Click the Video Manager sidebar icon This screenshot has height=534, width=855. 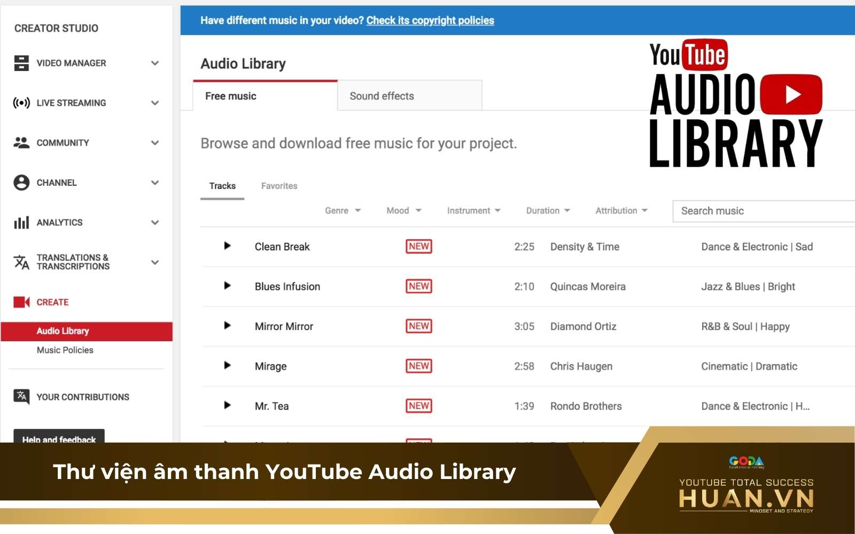click(x=21, y=63)
